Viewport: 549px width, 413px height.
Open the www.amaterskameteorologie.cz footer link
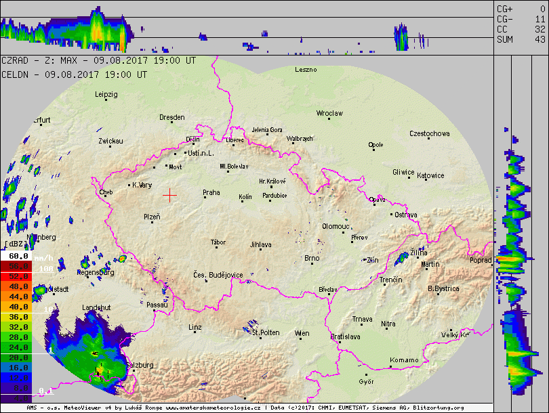point(213,408)
